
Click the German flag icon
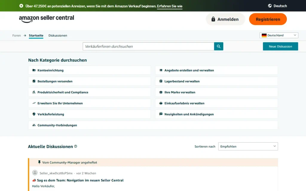pyautogui.click(x=264, y=35)
